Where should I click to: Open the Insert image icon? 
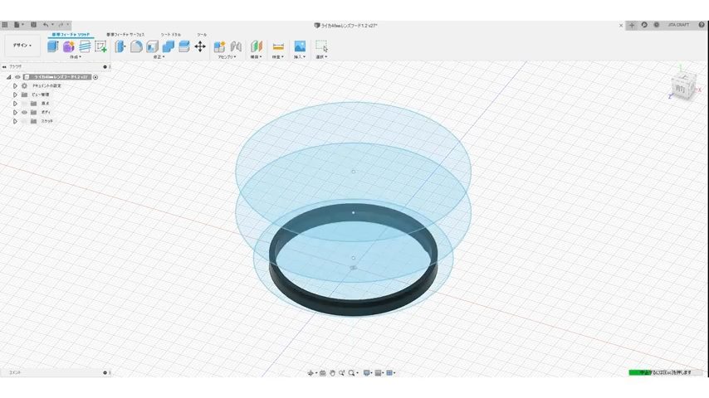(x=300, y=46)
